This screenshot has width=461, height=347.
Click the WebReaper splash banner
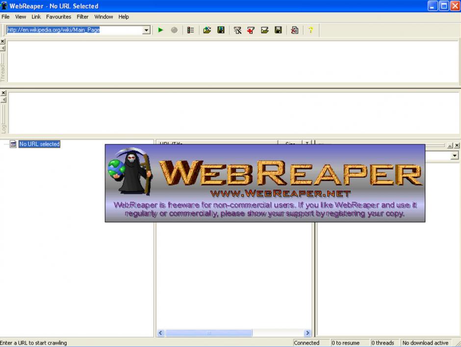(265, 183)
